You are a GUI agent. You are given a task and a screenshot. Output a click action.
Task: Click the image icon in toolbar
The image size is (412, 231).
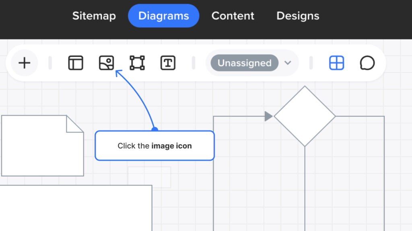click(x=106, y=63)
